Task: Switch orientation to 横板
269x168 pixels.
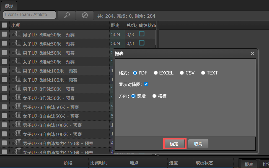Action: click(x=154, y=96)
